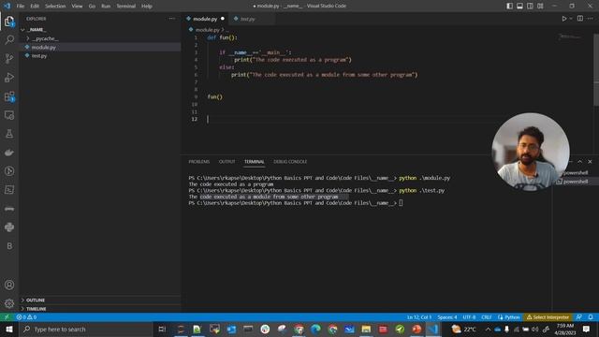The height and width of the screenshot is (337, 599).
Task: Open the Terminal menu
Action: click(x=126, y=7)
